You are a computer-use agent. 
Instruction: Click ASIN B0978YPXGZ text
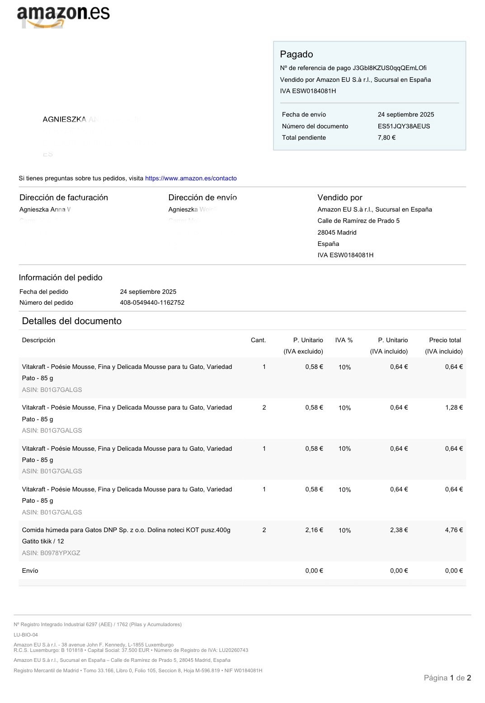[x=51, y=553]
